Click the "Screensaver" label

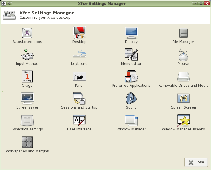tap(27, 107)
